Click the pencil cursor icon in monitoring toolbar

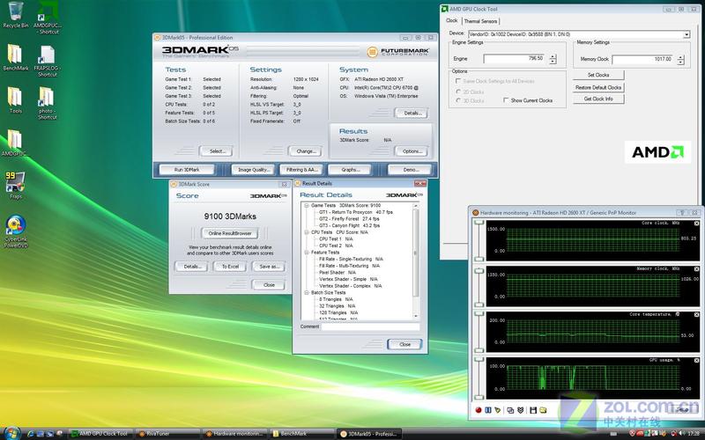[497, 410]
